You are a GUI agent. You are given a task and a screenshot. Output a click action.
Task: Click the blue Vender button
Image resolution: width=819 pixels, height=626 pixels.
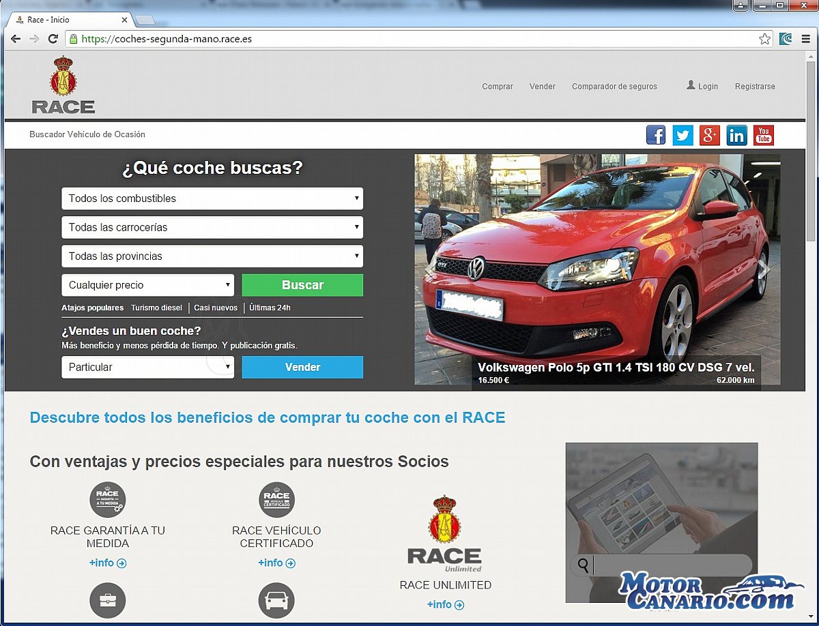coord(302,367)
